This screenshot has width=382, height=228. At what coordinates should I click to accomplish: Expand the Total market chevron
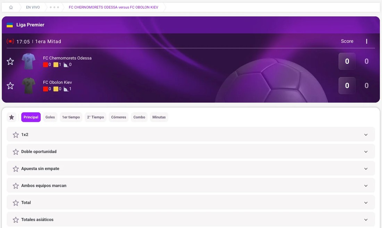coord(366,203)
